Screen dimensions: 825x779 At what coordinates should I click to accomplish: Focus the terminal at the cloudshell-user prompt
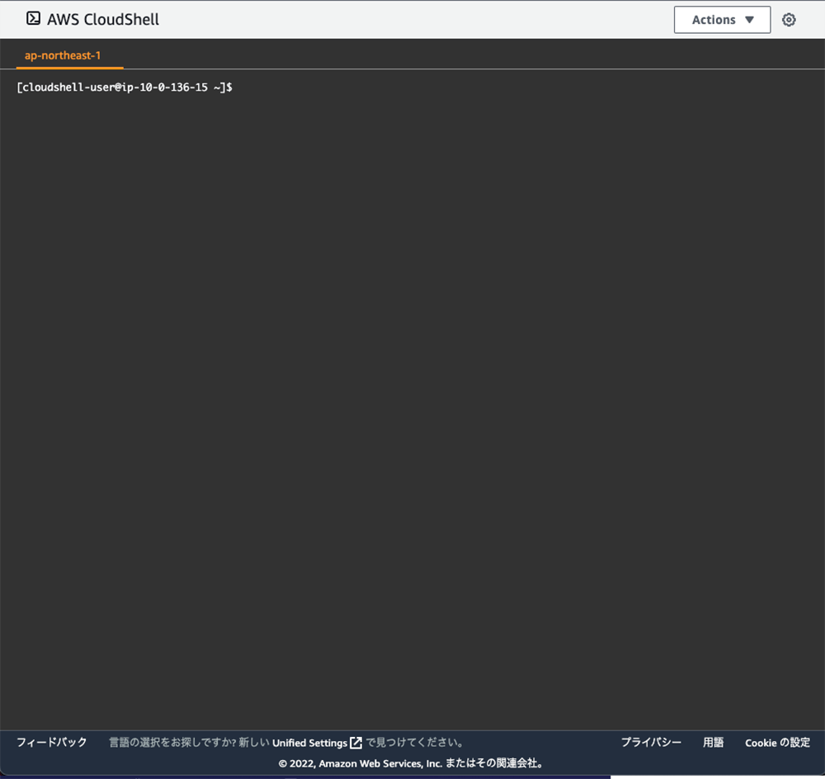point(125,87)
